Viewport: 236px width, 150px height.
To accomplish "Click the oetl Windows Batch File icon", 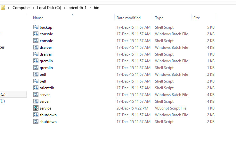I will 36,74.
